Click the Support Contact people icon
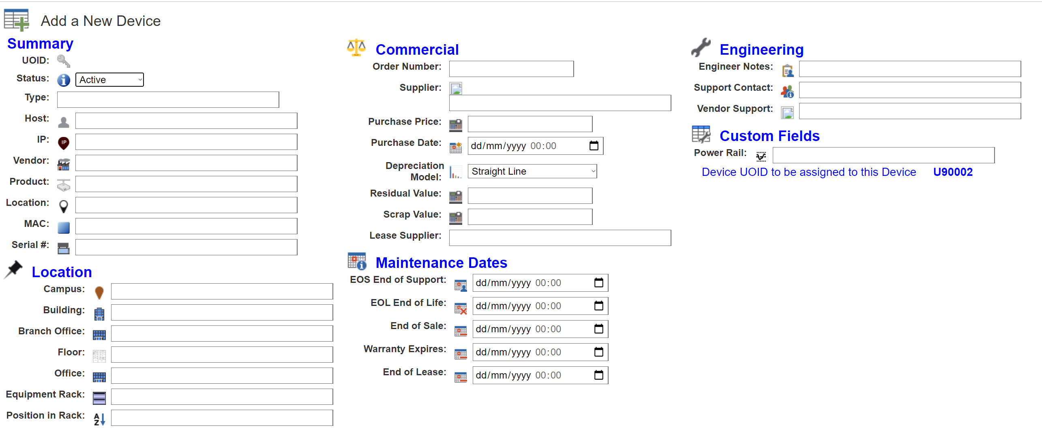1042x434 pixels. [x=787, y=92]
